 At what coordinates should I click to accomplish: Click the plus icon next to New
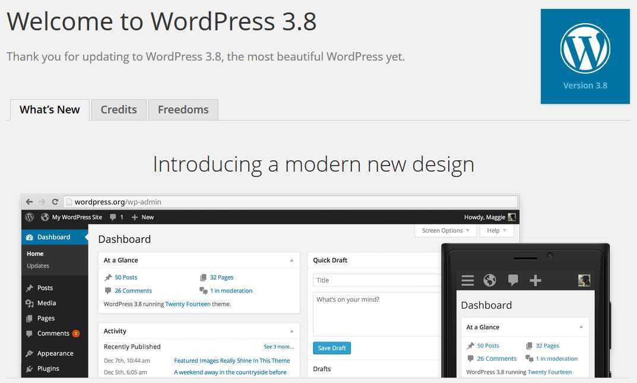click(135, 217)
